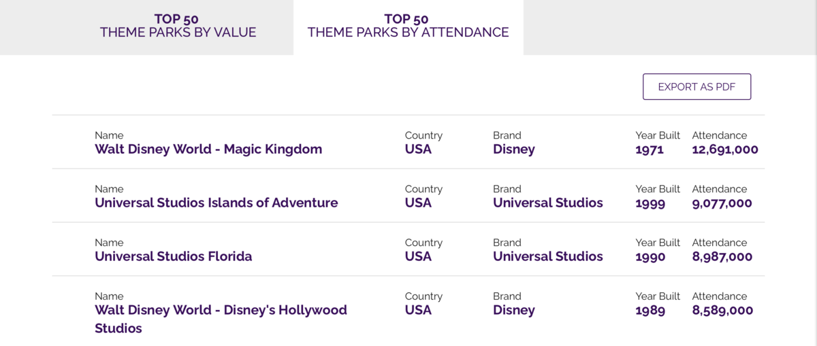
Task: Click year built 1999 value
Action: coord(650,203)
